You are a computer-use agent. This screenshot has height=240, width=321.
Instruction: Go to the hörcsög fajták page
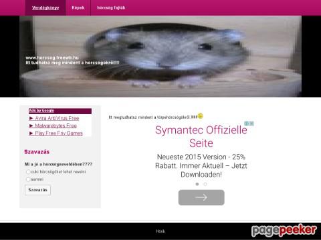111,8
